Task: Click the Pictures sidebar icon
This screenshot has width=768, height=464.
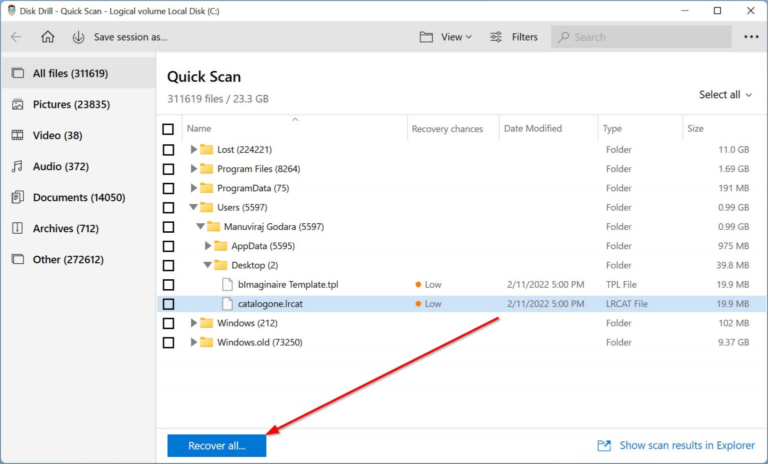Action: pos(18,104)
